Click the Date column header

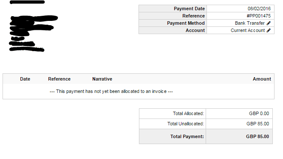pyautogui.click(x=25, y=79)
